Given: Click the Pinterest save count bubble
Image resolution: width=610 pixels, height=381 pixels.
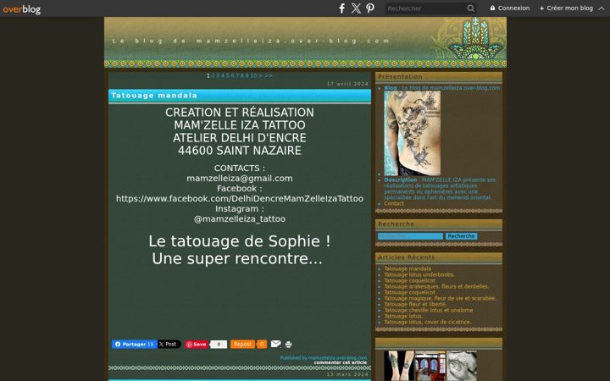Looking at the screenshot, I should click(x=219, y=344).
